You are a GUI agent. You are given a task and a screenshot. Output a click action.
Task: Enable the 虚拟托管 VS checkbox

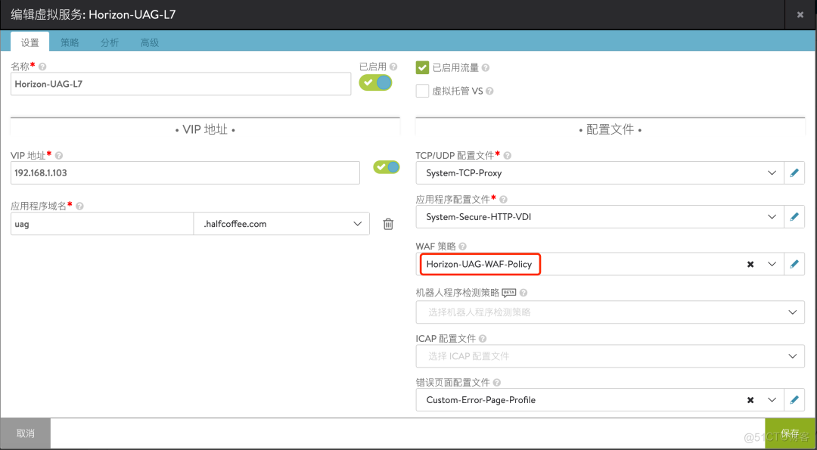pyautogui.click(x=421, y=91)
